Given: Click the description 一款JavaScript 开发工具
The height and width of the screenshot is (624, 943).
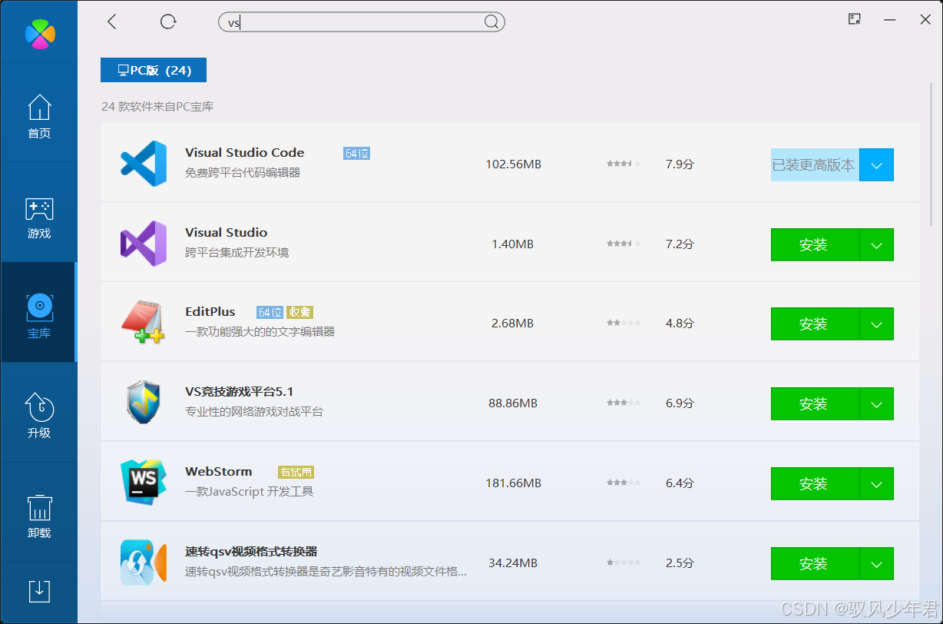Looking at the screenshot, I should click(249, 492).
